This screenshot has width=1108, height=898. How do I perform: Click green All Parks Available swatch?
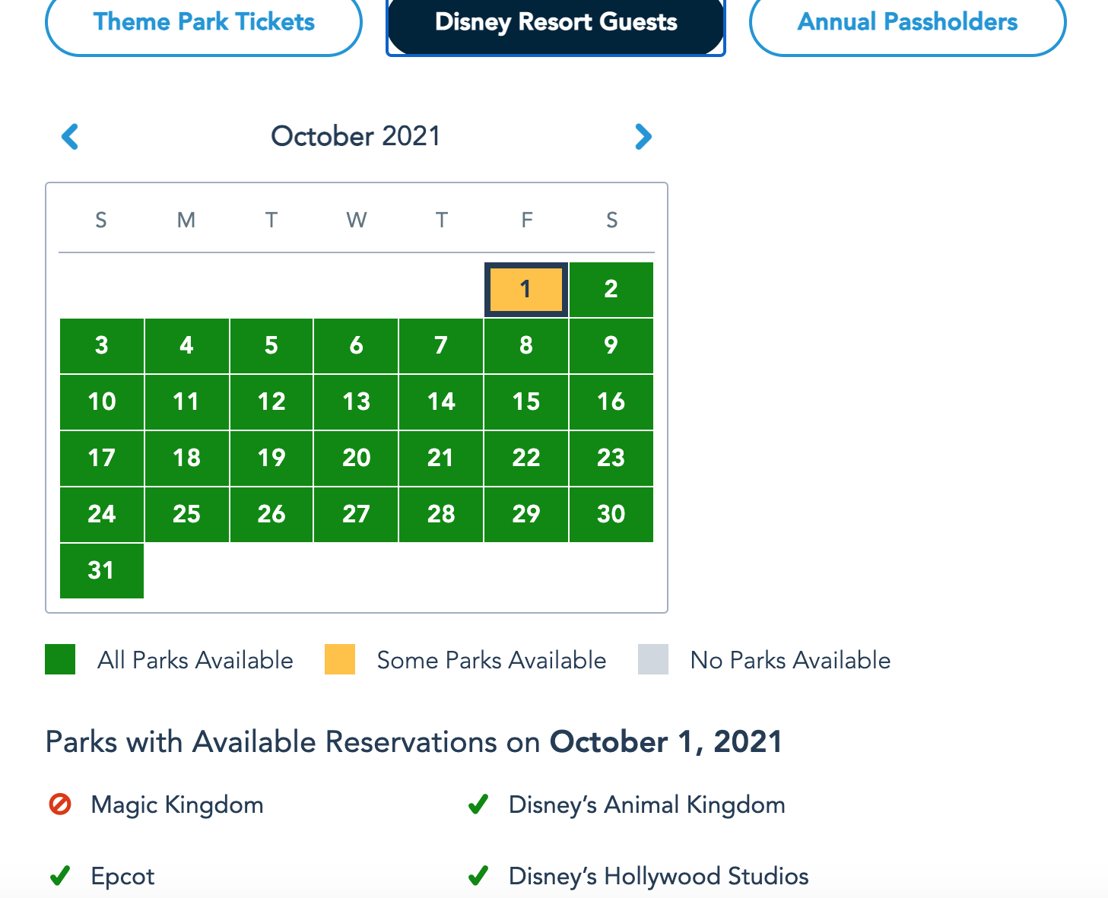pyautogui.click(x=60, y=659)
